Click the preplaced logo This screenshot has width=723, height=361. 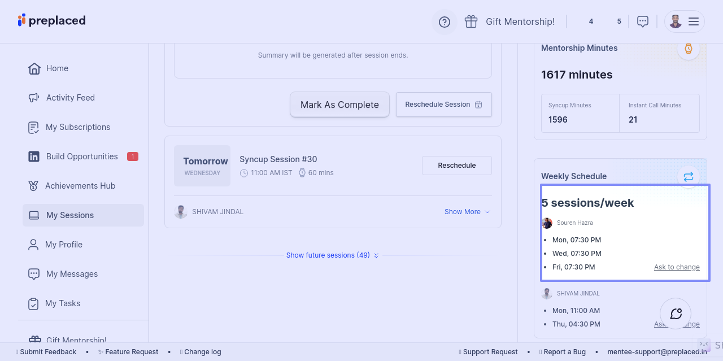(52, 20)
